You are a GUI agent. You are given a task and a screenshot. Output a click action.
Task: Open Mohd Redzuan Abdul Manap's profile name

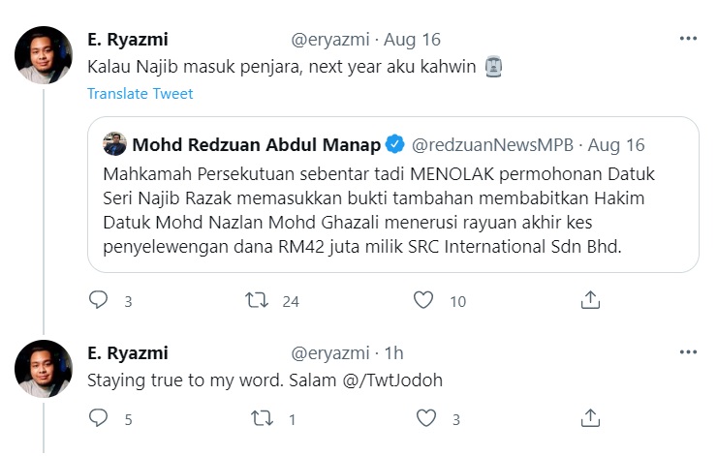click(257, 145)
